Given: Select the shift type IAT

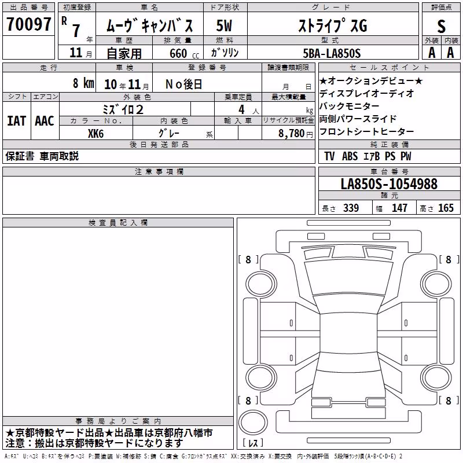Looking at the screenshot, I should [17, 121].
